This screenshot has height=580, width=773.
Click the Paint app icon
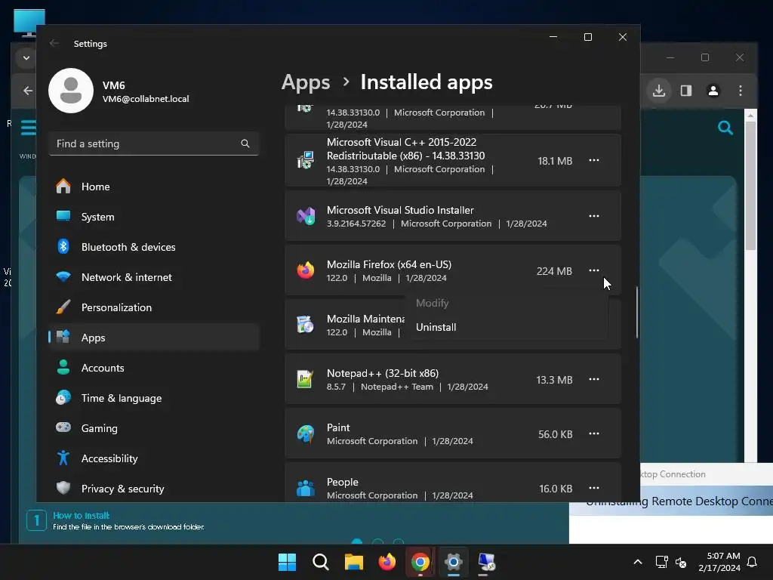tap(306, 433)
